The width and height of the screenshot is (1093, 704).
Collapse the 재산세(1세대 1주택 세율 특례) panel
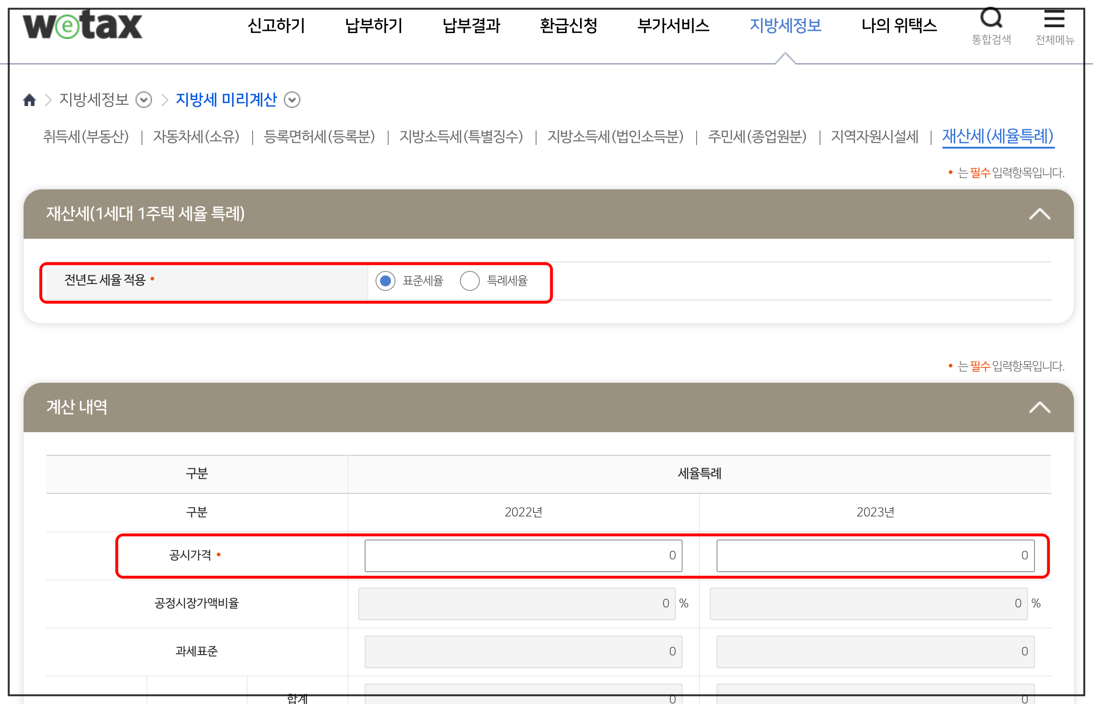(1039, 214)
